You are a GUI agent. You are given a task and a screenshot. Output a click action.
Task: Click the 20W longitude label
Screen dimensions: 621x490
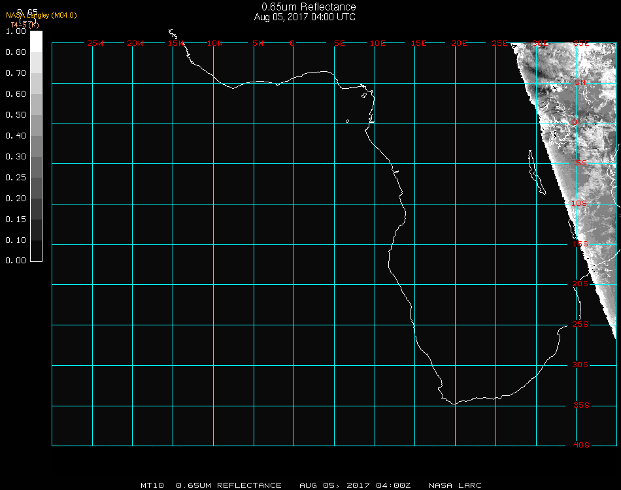click(135, 43)
